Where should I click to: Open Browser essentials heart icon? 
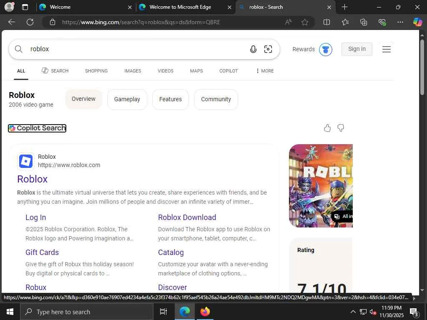tap(382, 22)
